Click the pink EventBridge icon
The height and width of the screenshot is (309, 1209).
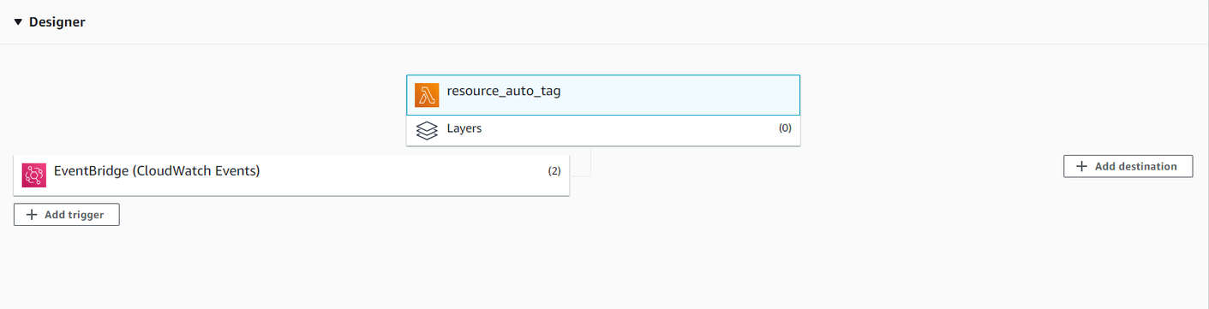click(34, 175)
